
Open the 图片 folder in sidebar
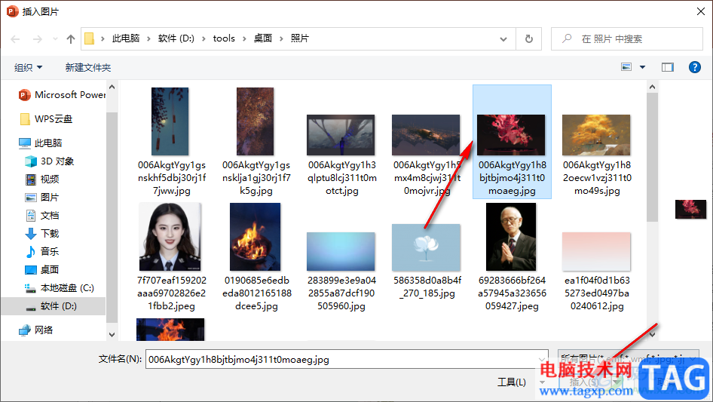(42, 198)
